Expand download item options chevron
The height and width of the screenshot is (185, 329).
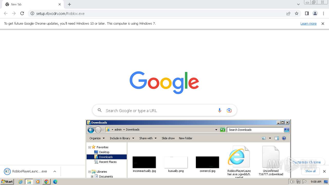[55, 171]
